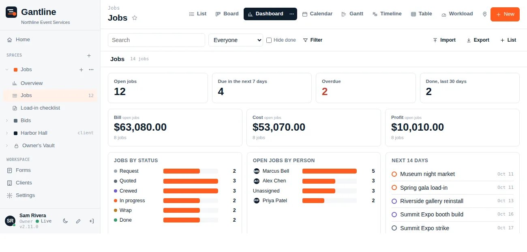Open the SR user avatar
This screenshot has height=252, width=527.
pos(10,221)
